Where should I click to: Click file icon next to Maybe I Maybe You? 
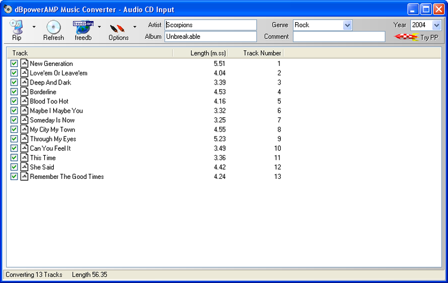[24, 111]
